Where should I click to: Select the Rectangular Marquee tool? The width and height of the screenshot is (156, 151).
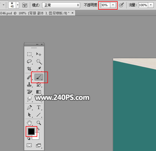pos(29,54)
